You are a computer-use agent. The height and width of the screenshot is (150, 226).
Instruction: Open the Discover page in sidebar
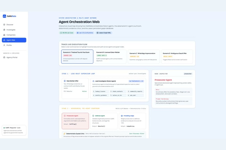[14, 25]
